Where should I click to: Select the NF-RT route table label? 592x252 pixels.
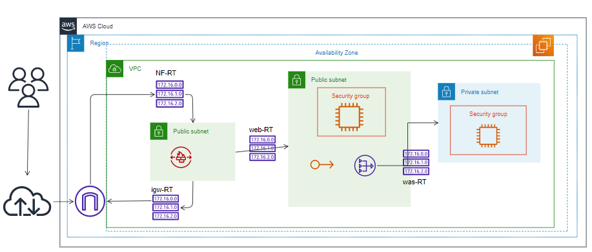166,73
